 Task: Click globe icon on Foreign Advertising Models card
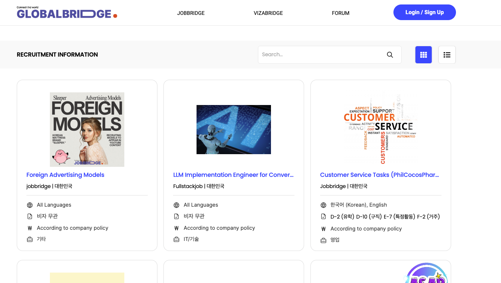[x=30, y=205]
